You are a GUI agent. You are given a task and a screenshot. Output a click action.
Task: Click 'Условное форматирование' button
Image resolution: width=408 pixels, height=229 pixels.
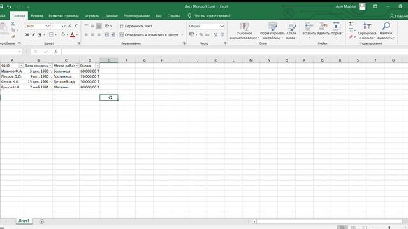[244, 31]
